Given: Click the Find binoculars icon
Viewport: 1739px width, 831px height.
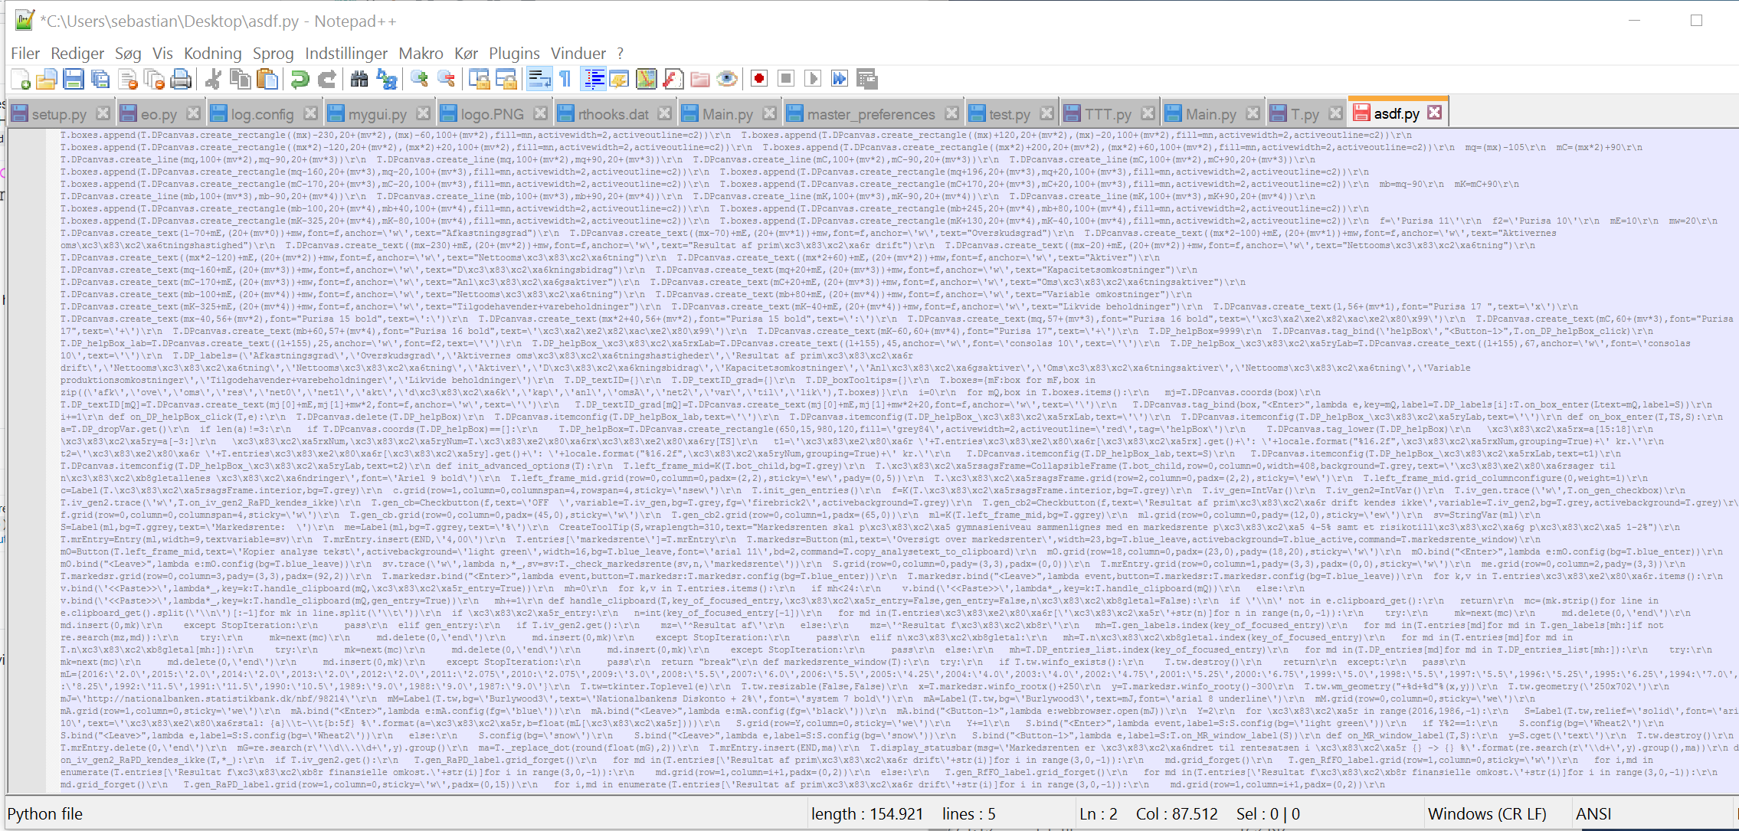Looking at the screenshot, I should 359,79.
